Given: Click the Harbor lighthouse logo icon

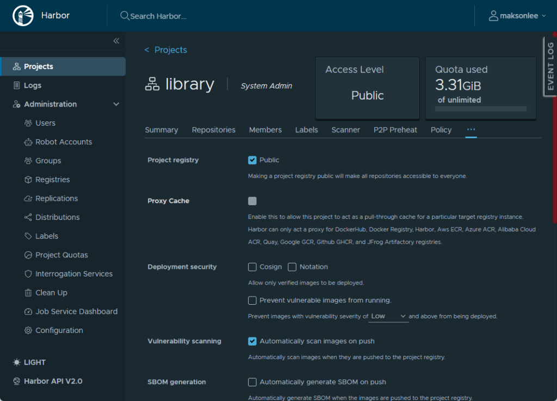Looking at the screenshot, I should point(23,16).
